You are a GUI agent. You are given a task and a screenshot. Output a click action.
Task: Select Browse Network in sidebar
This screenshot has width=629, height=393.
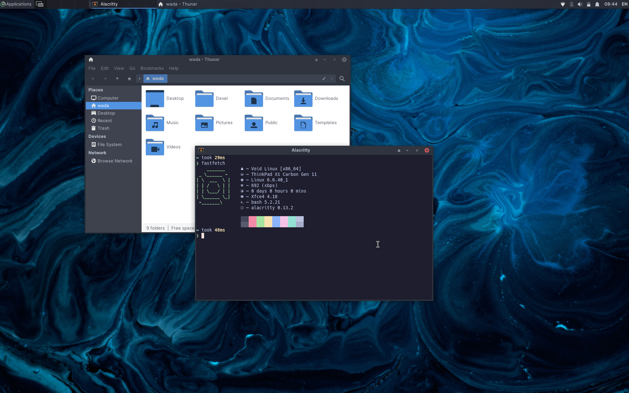(x=113, y=161)
